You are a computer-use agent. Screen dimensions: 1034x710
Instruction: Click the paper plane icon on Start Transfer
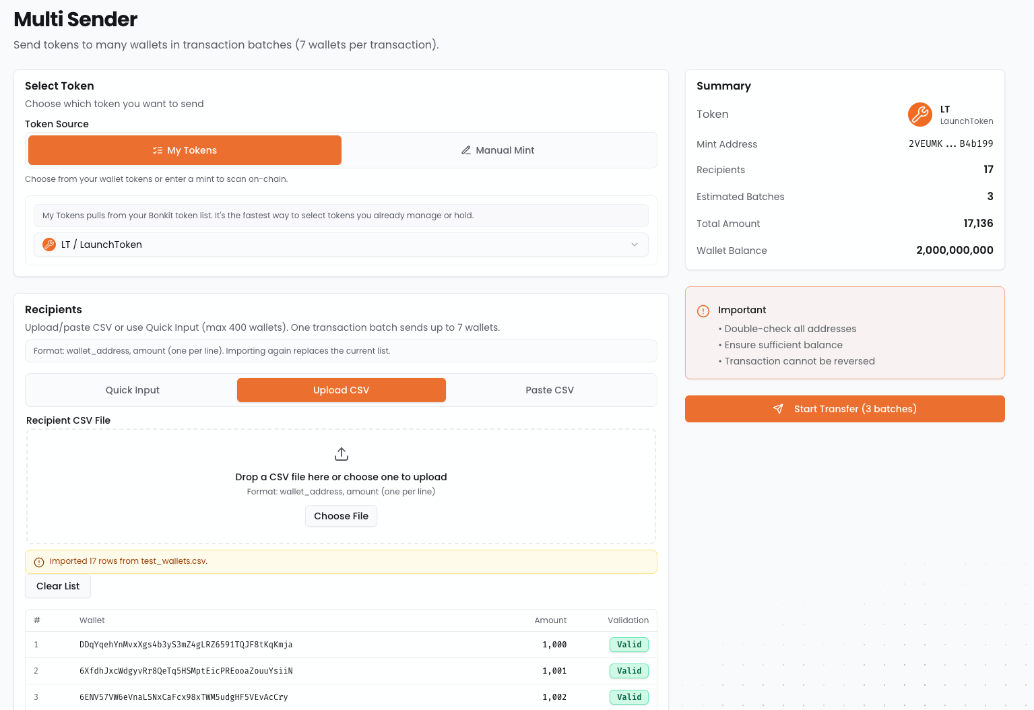click(x=778, y=409)
